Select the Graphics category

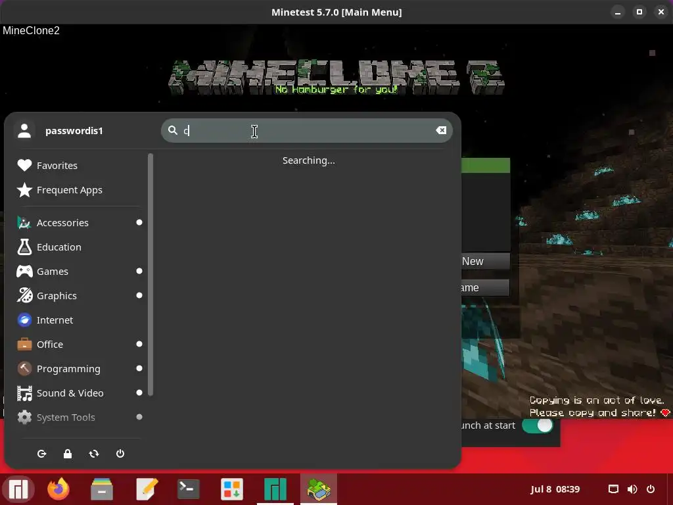(x=80, y=295)
